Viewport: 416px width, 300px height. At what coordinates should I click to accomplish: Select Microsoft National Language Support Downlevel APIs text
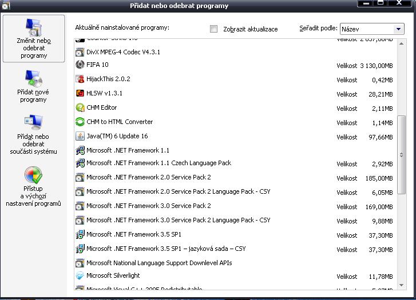(x=159, y=263)
